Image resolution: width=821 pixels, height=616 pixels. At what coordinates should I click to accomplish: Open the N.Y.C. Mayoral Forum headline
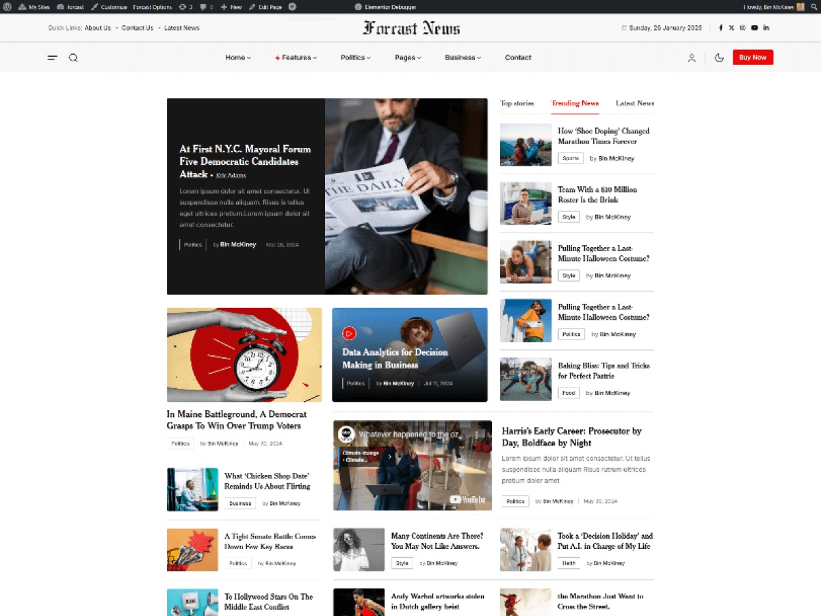pos(245,162)
